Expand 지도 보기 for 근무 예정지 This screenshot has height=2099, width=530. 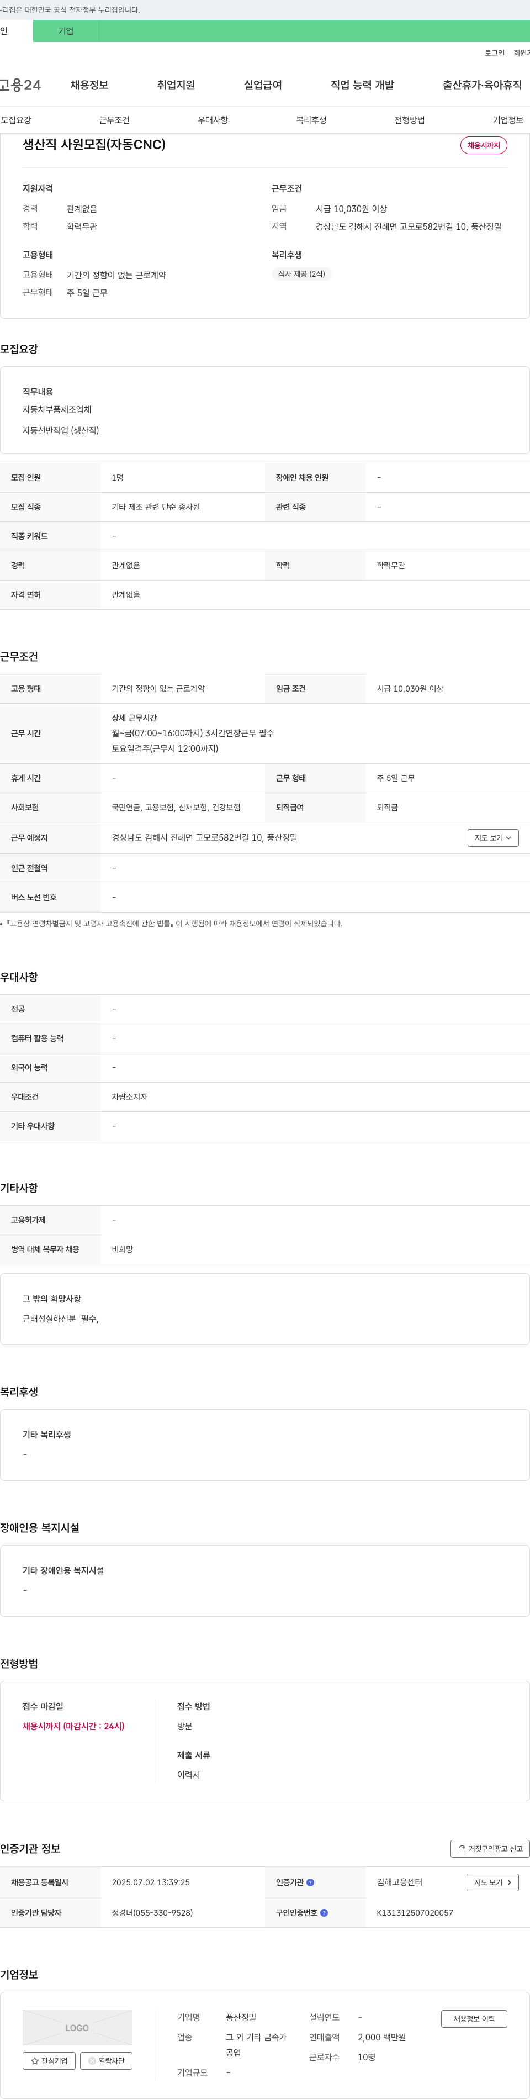492,837
